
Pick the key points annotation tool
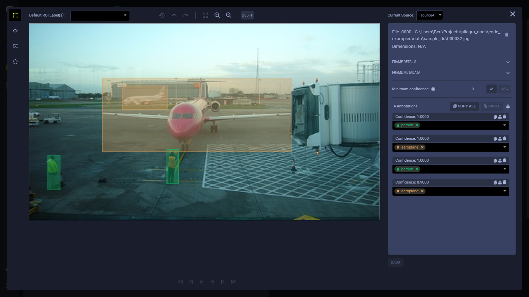tap(15, 62)
